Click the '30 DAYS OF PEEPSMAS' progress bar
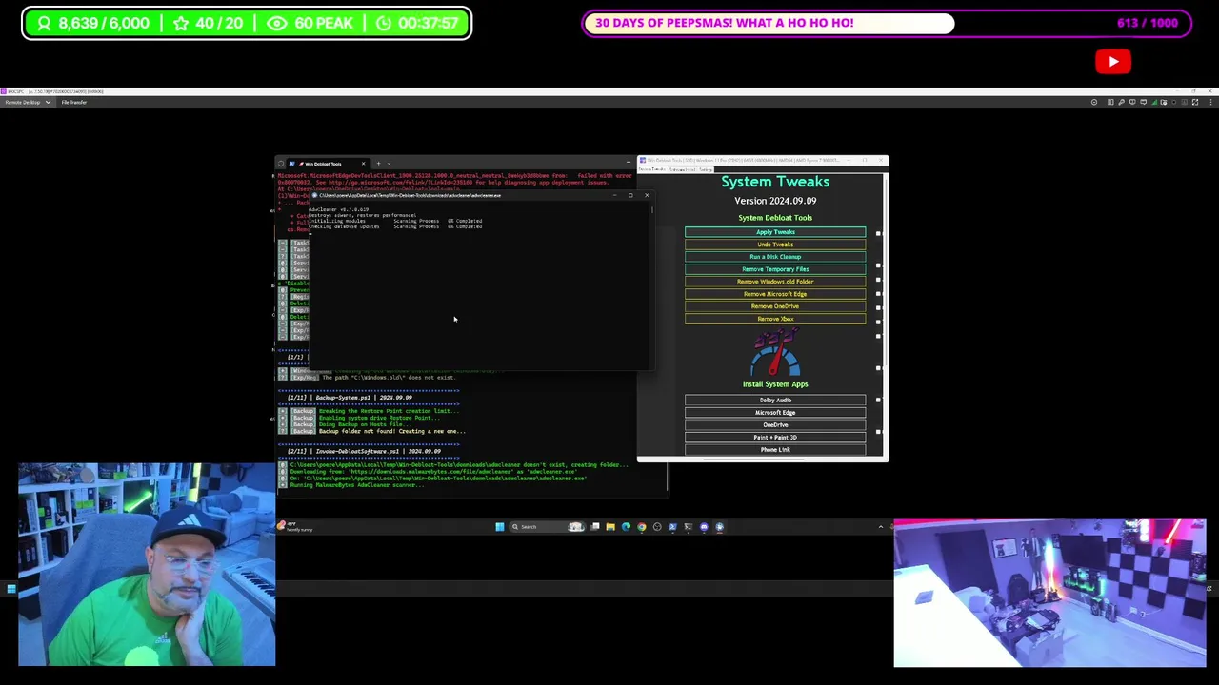This screenshot has width=1219, height=685. pyautogui.click(x=886, y=23)
